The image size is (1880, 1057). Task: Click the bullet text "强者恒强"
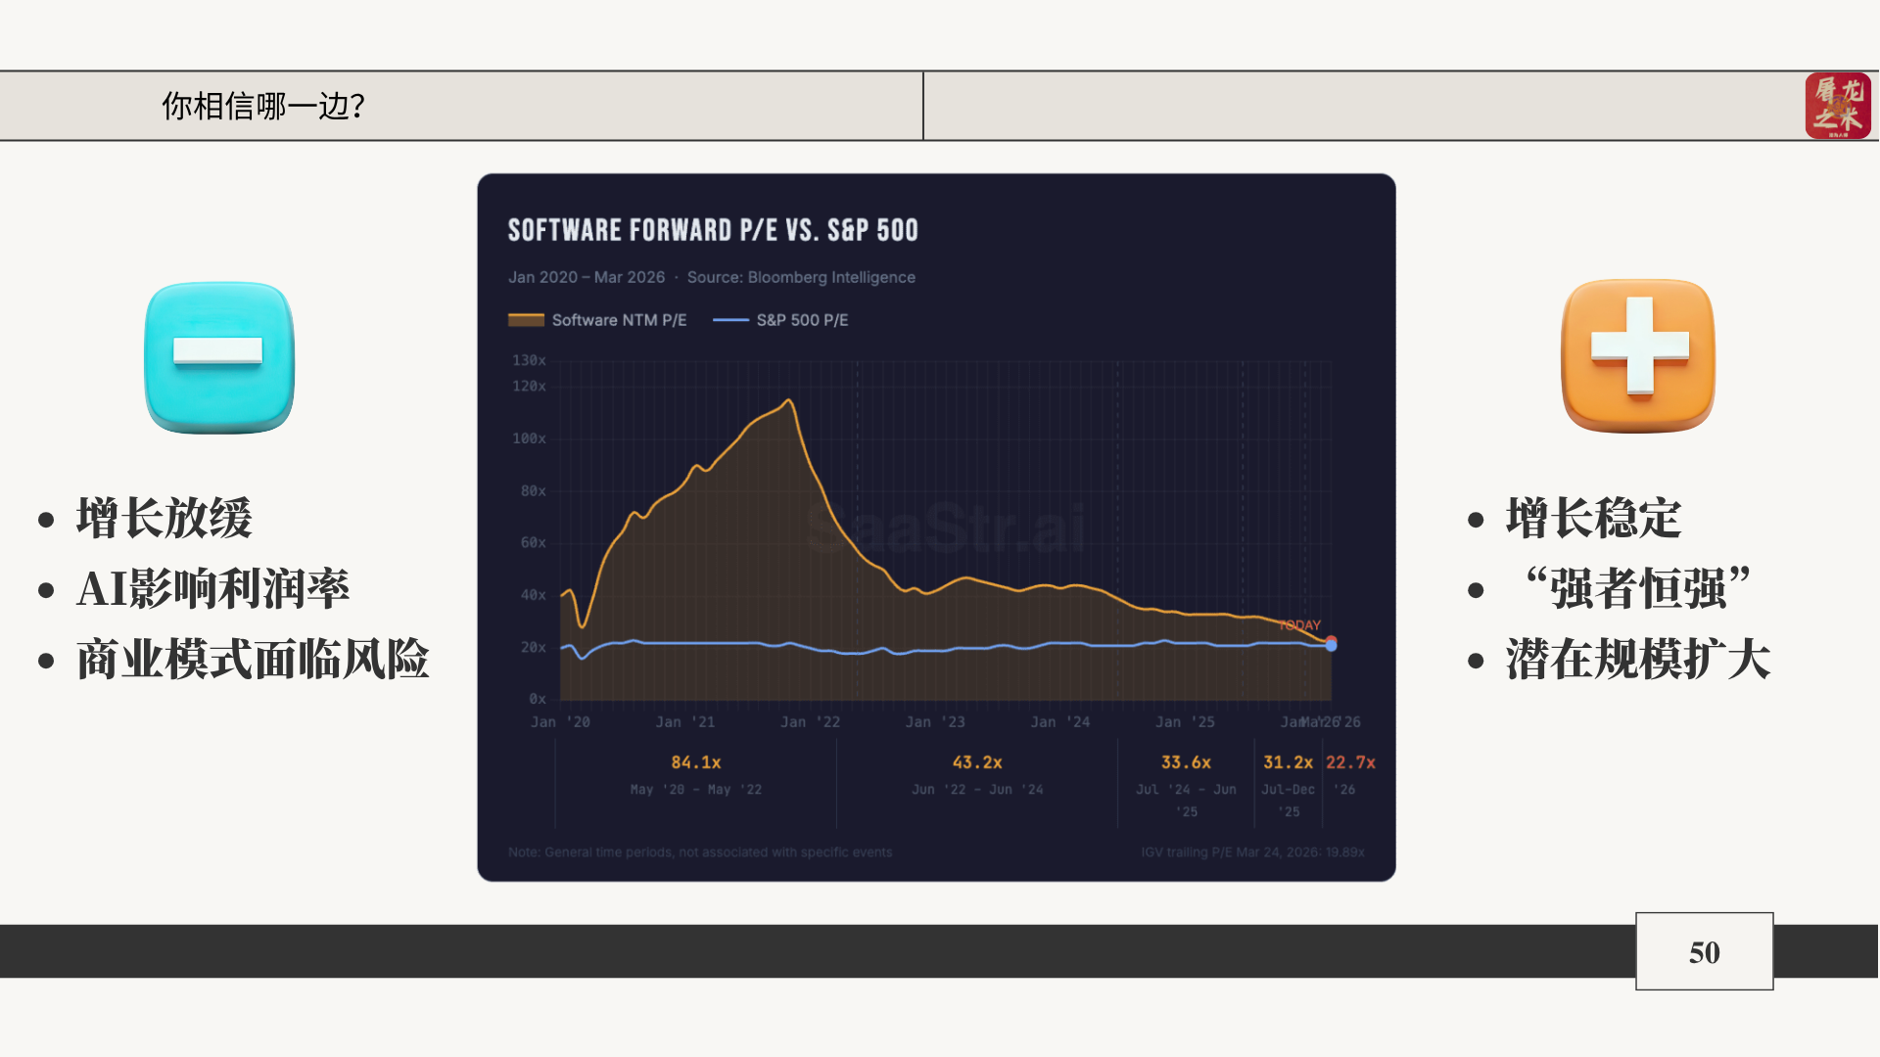click(x=1637, y=588)
